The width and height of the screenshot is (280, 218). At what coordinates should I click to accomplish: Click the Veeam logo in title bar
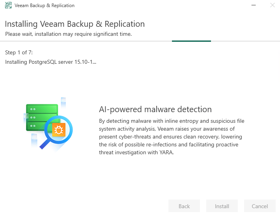coord(8,6)
